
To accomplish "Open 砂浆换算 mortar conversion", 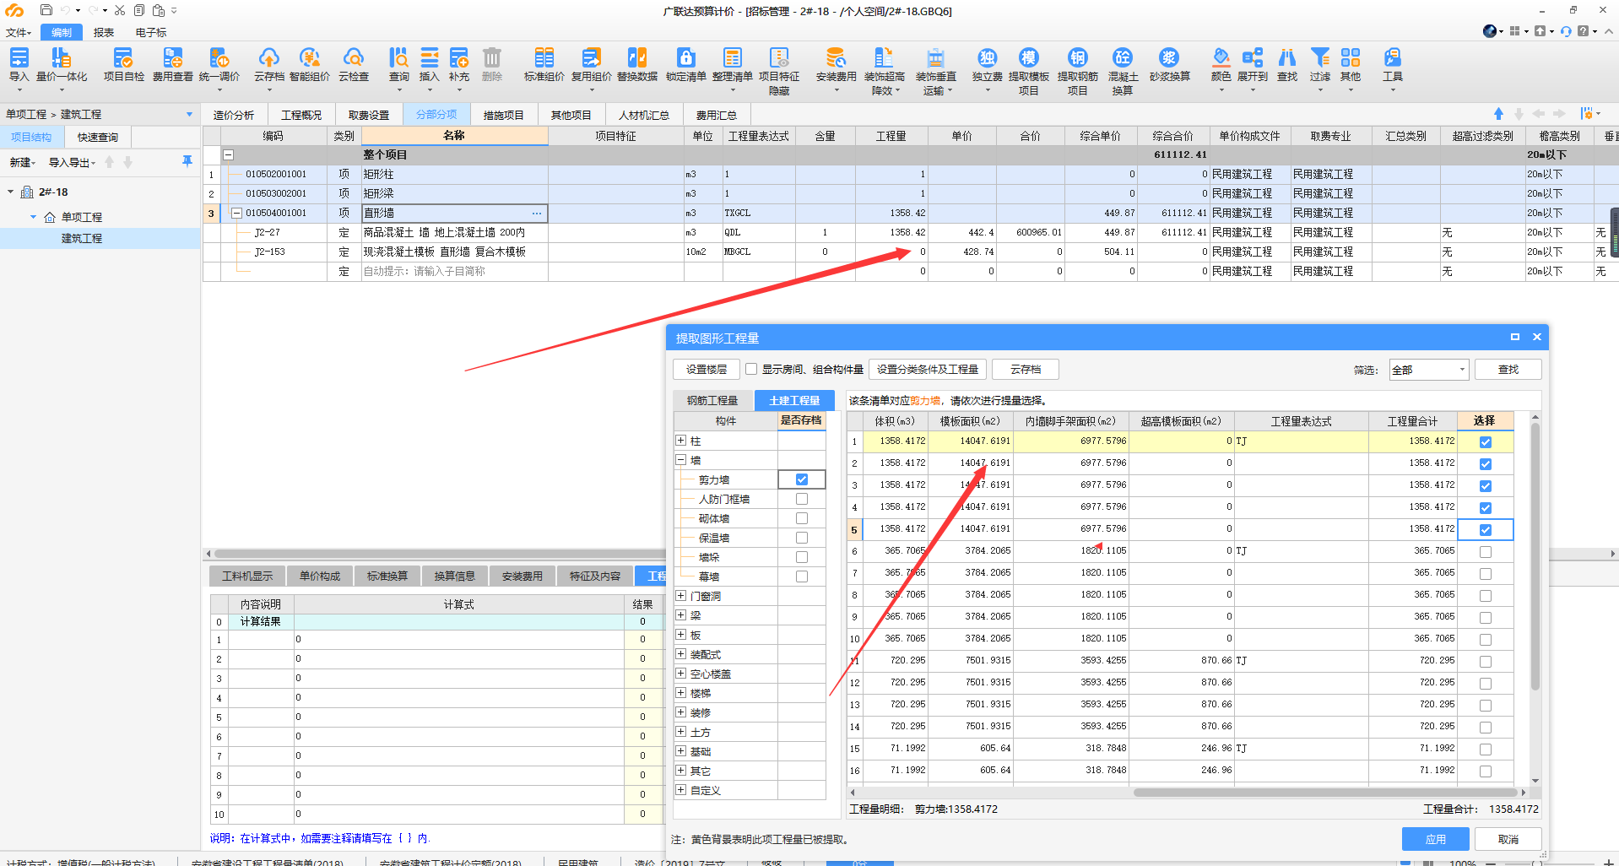I will point(1169,65).
